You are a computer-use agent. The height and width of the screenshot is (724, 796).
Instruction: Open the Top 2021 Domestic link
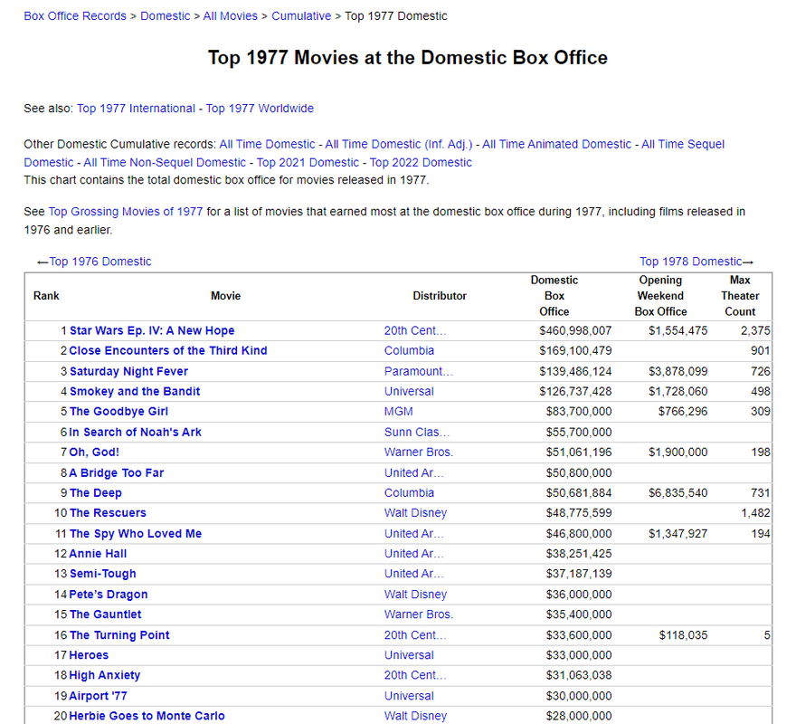click(308, 163)
